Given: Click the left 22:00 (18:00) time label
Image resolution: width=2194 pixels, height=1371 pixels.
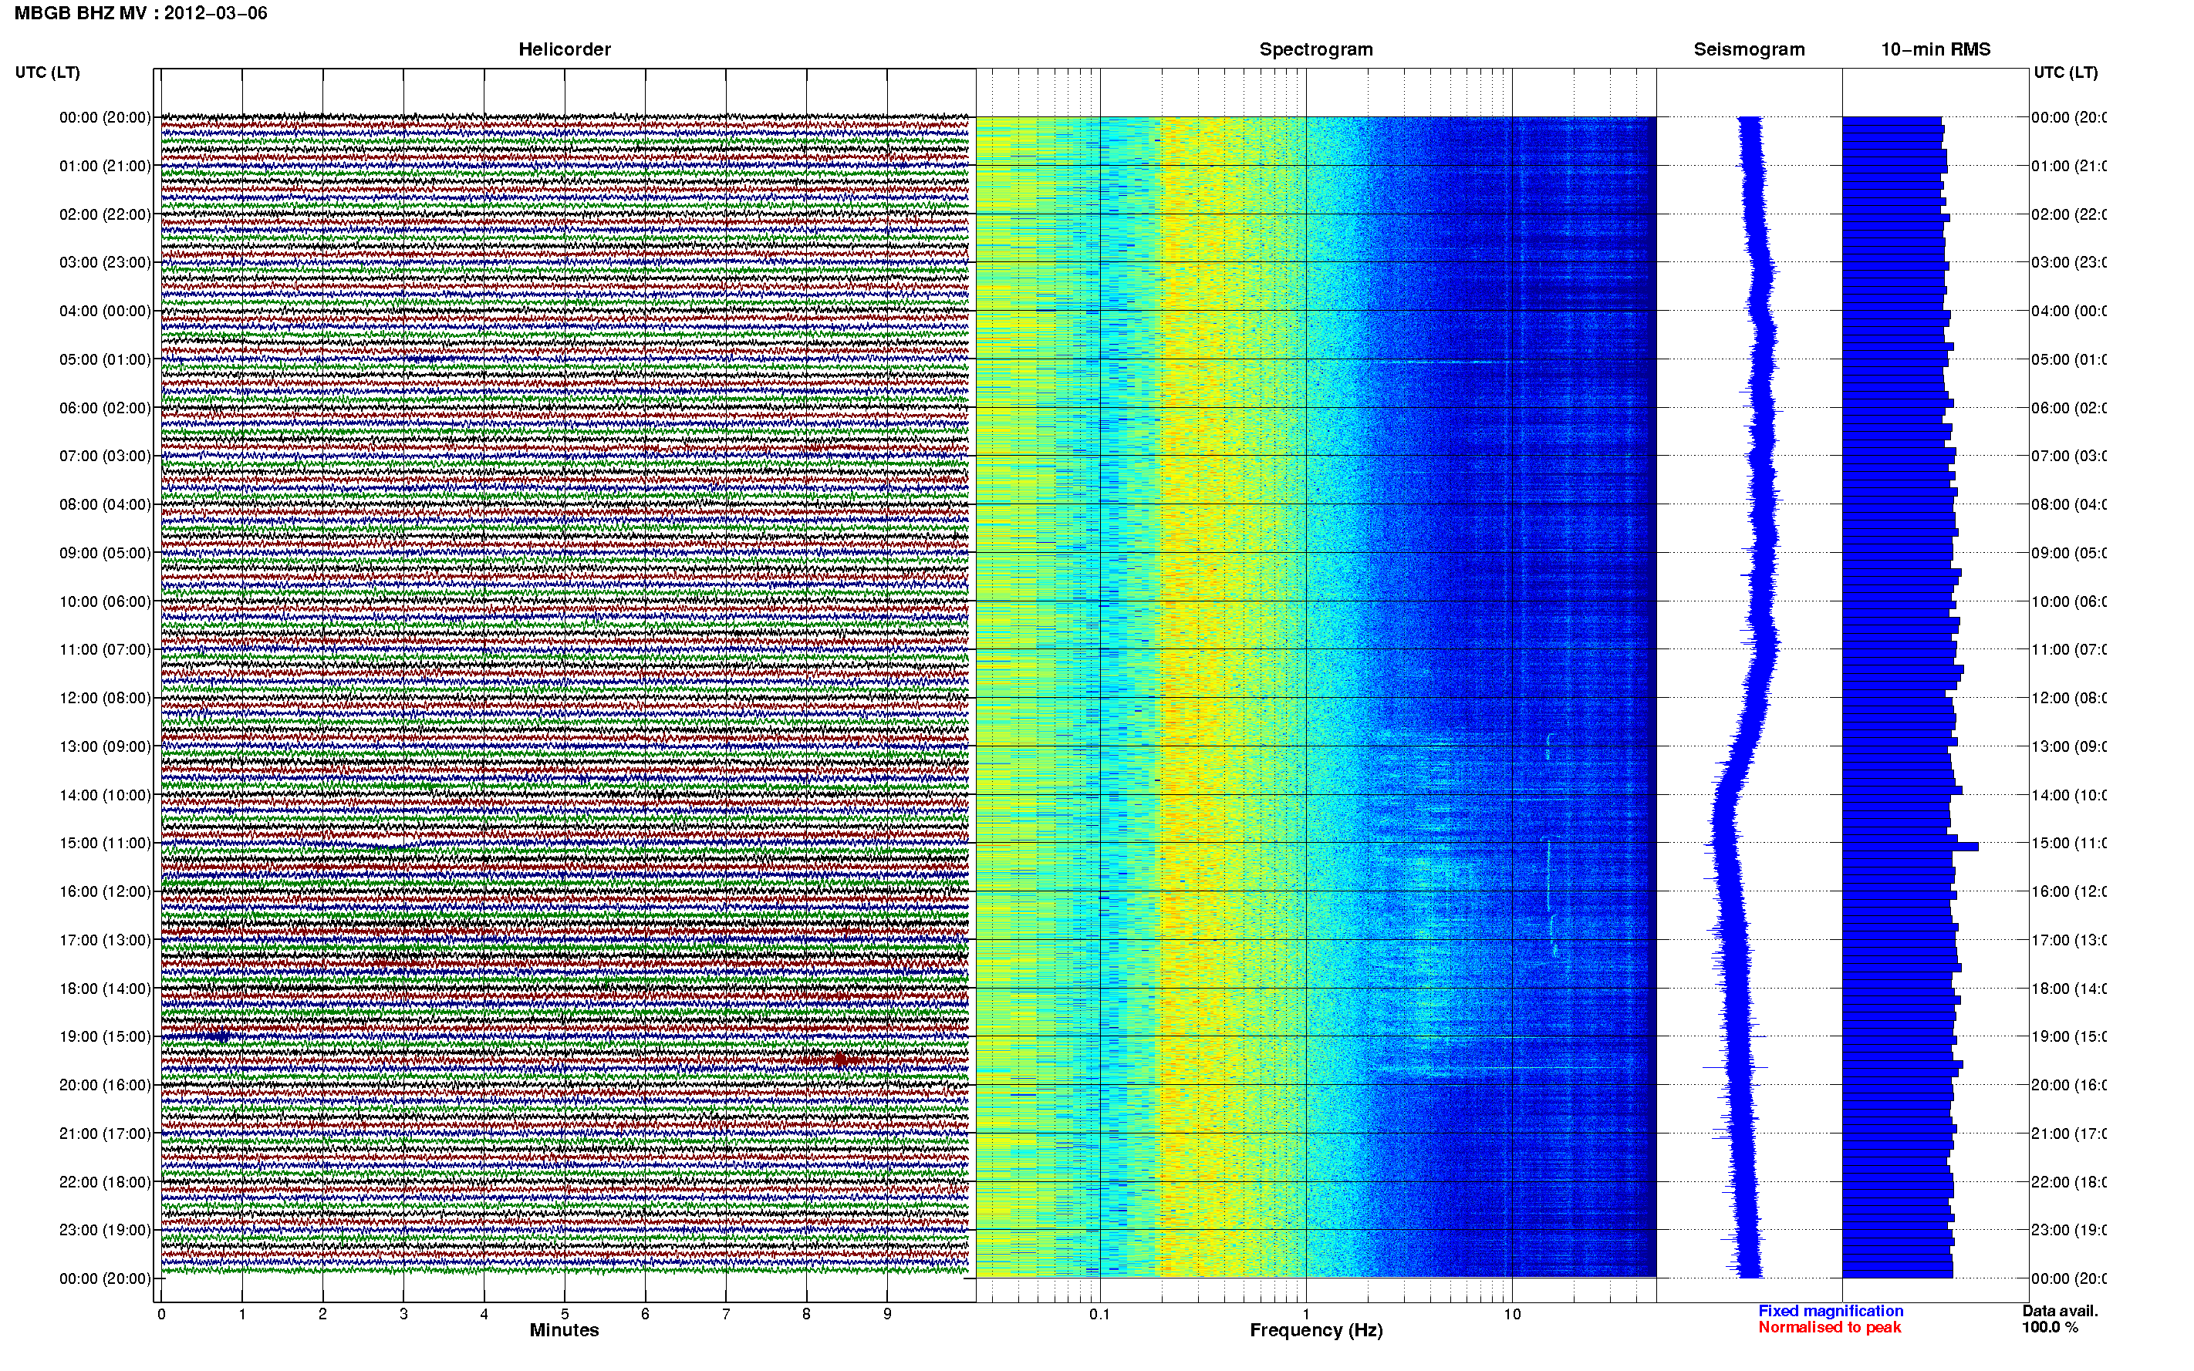Looking at the screenshot, I should pos(105,1181).
